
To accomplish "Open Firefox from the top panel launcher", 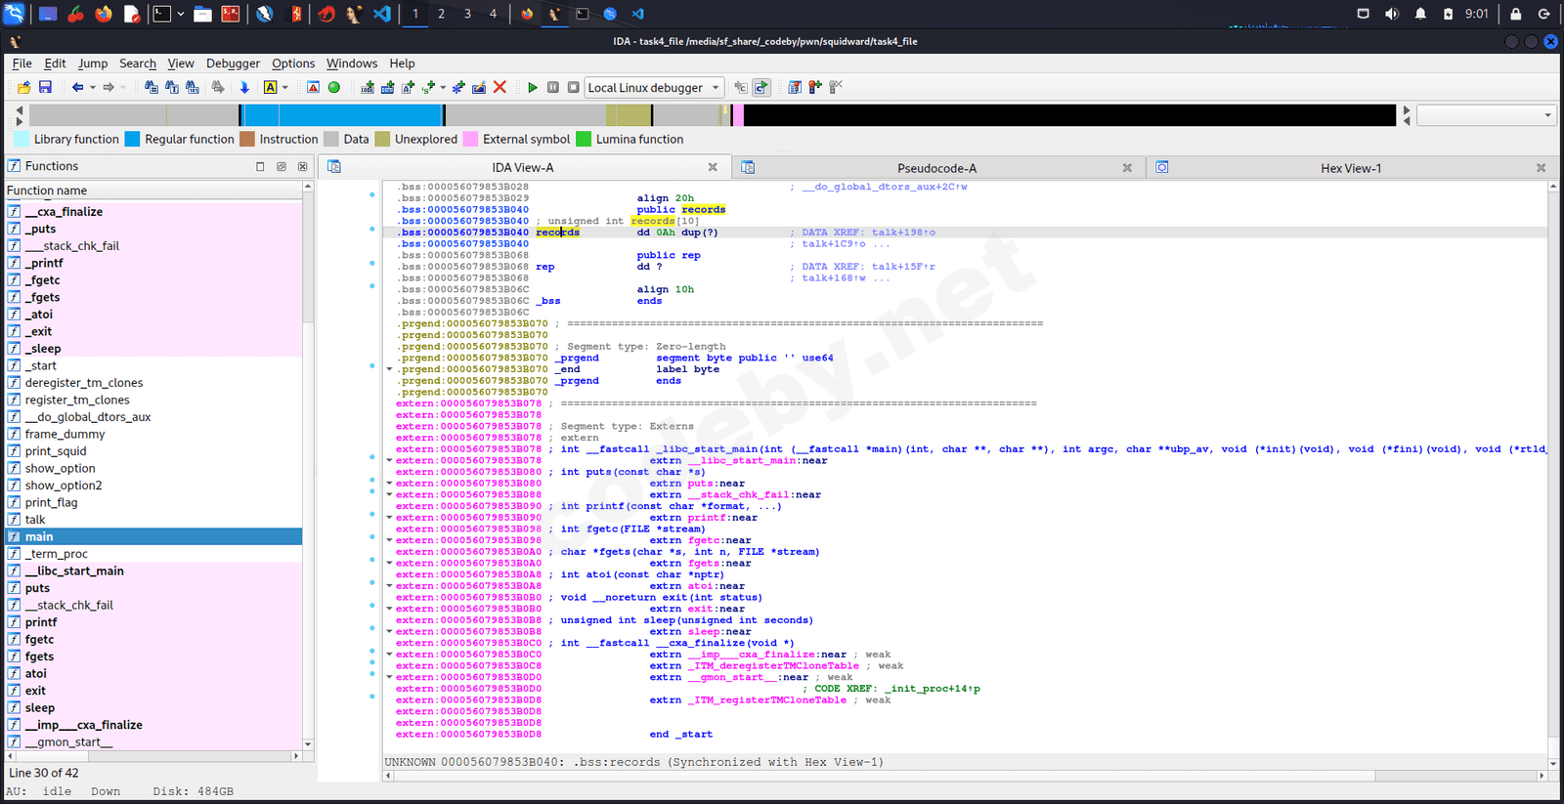I will 103,14.
